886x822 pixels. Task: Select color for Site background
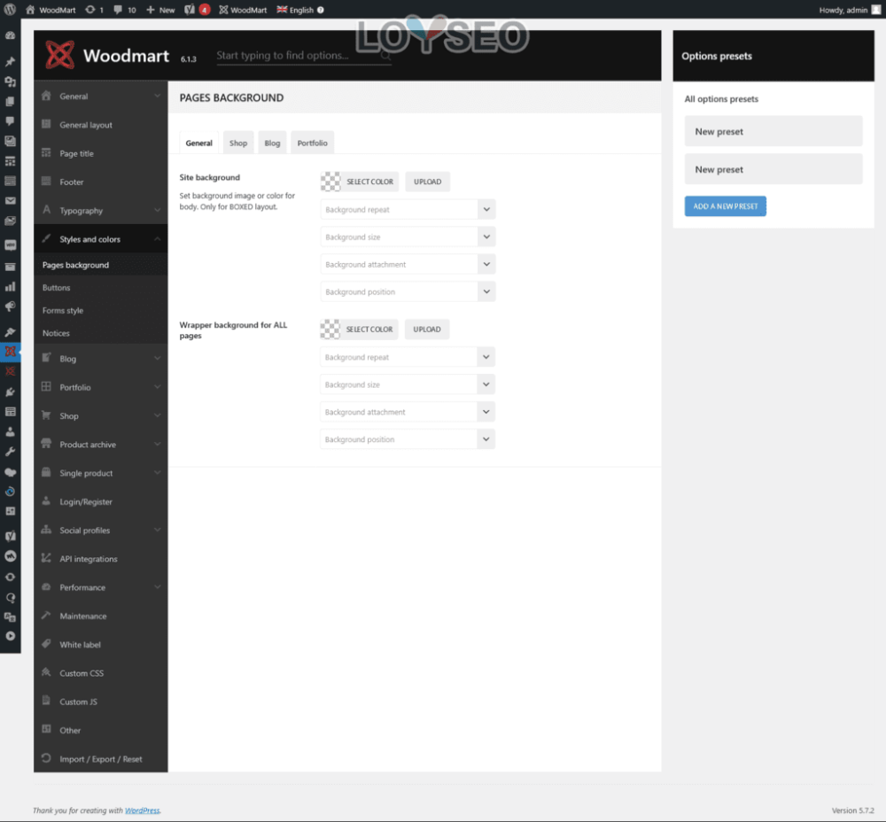360,182
